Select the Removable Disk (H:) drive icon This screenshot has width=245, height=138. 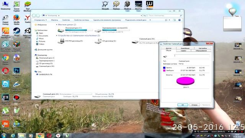135,42
